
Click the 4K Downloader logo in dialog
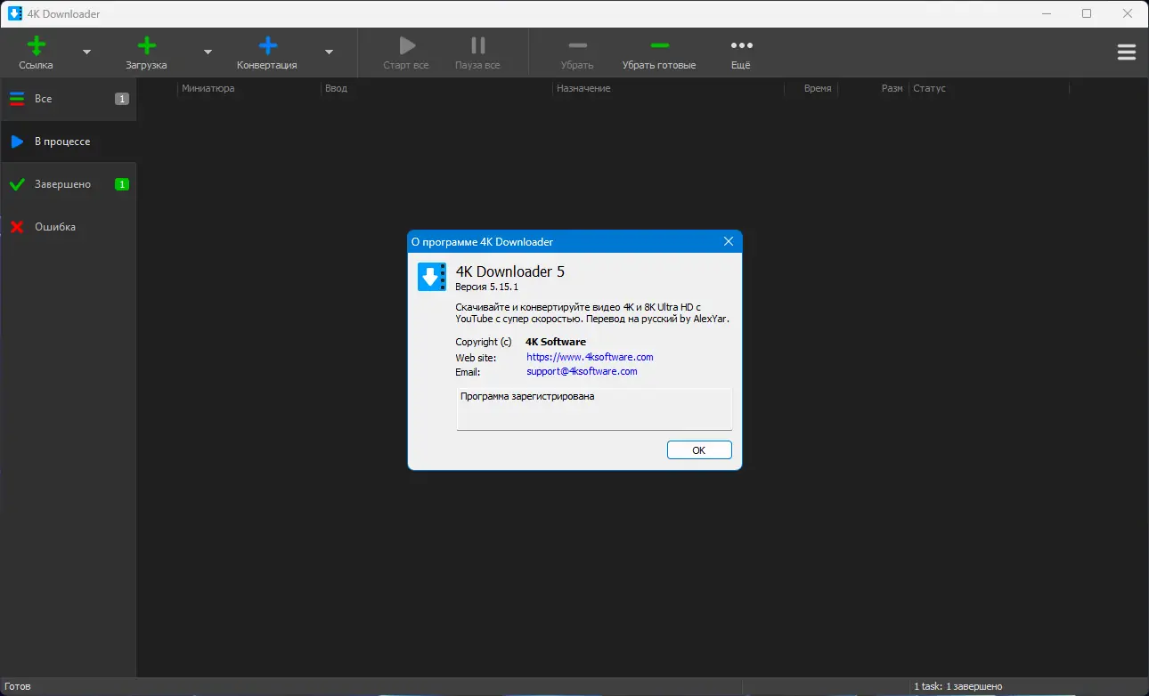click(x=432, y=277)
